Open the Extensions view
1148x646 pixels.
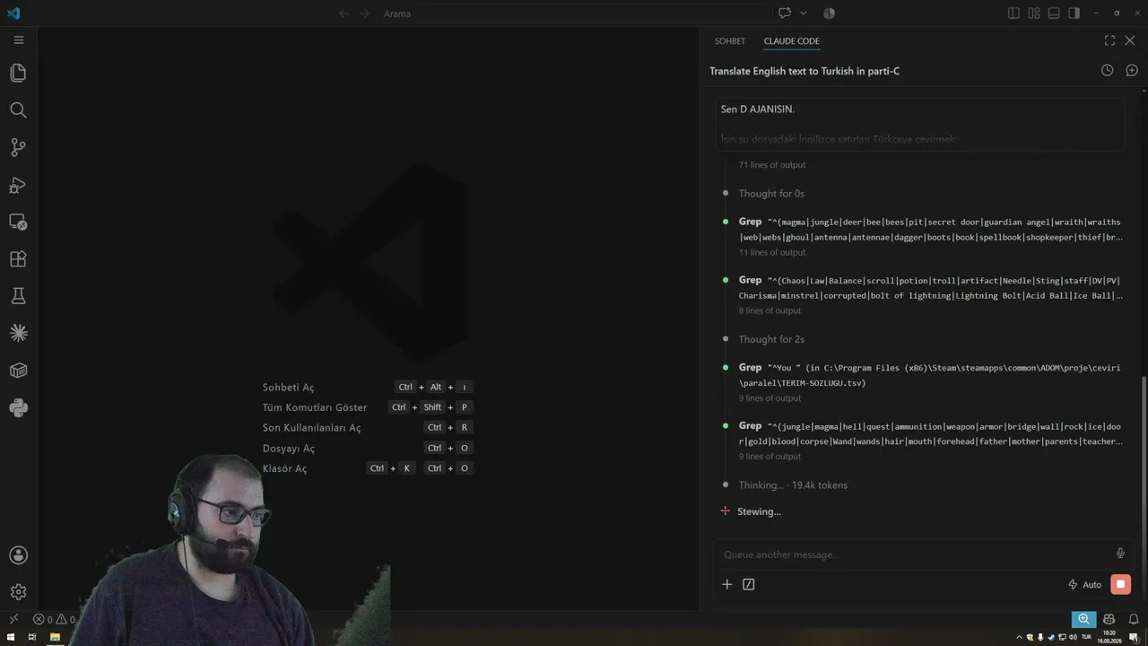pyautogui.click(x=18, y=259)
